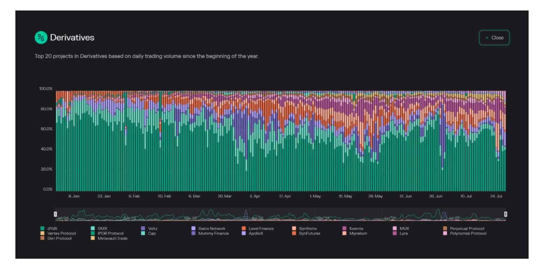Toggle Perpetual Protocol in the legend
Image resolution: width=537 pixels, height=265 pixels.
click(464, 229)
